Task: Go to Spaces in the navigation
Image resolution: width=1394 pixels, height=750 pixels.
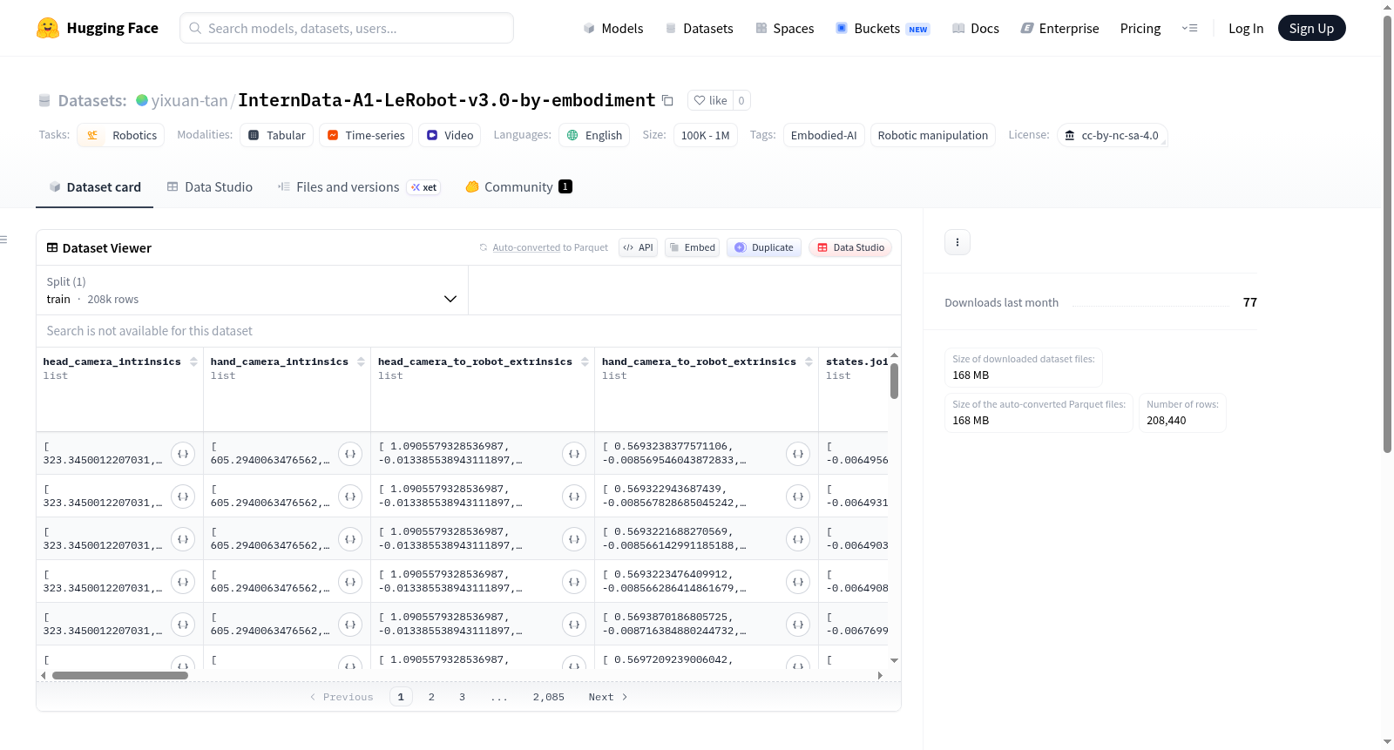Action: pos(784,28)
